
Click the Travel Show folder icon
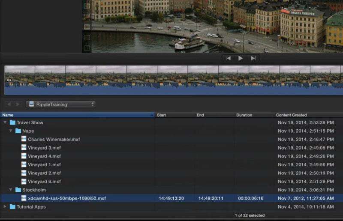click(x=12, y=122)
